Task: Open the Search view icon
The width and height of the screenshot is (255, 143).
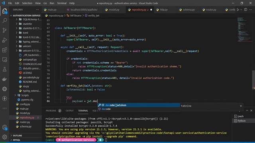Action: 4,20
